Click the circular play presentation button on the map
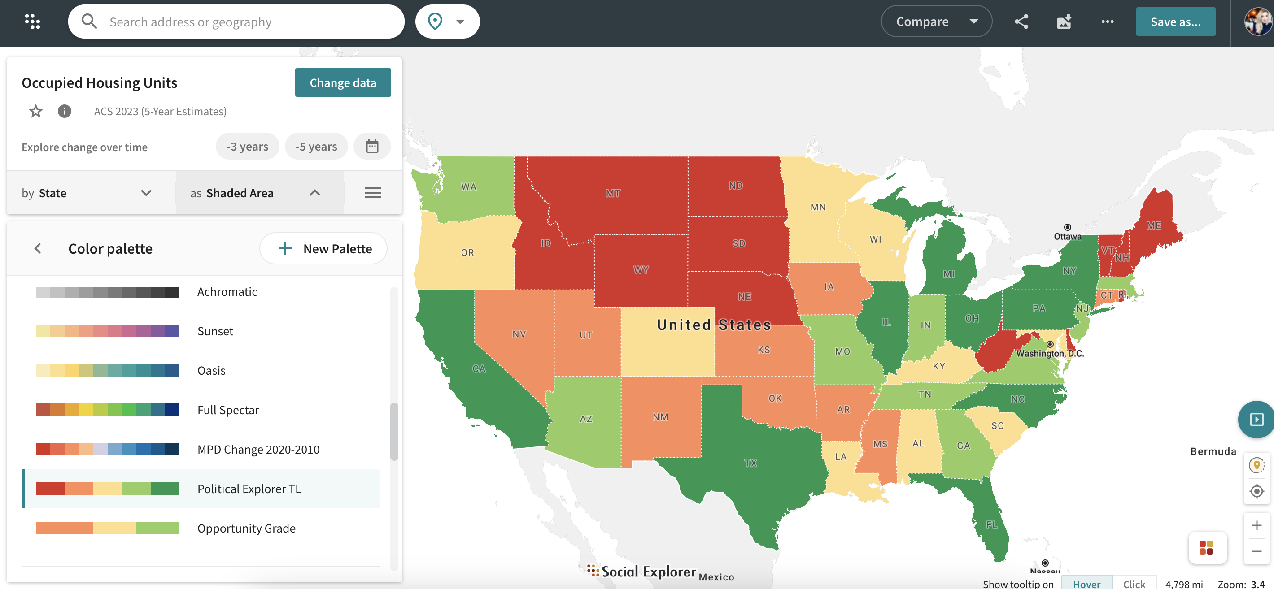1274x589 pixels. click(x=1257, y=420)
